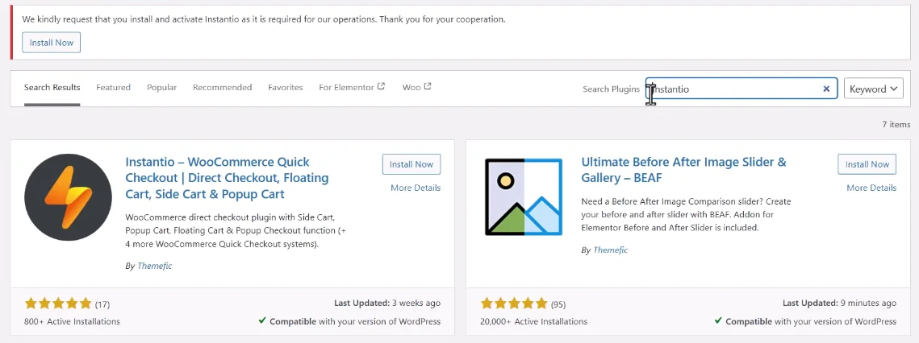Click the '800+ Active Installations' text
The height and width of the screenshot is (343, 919).
[x=72, y=321]
